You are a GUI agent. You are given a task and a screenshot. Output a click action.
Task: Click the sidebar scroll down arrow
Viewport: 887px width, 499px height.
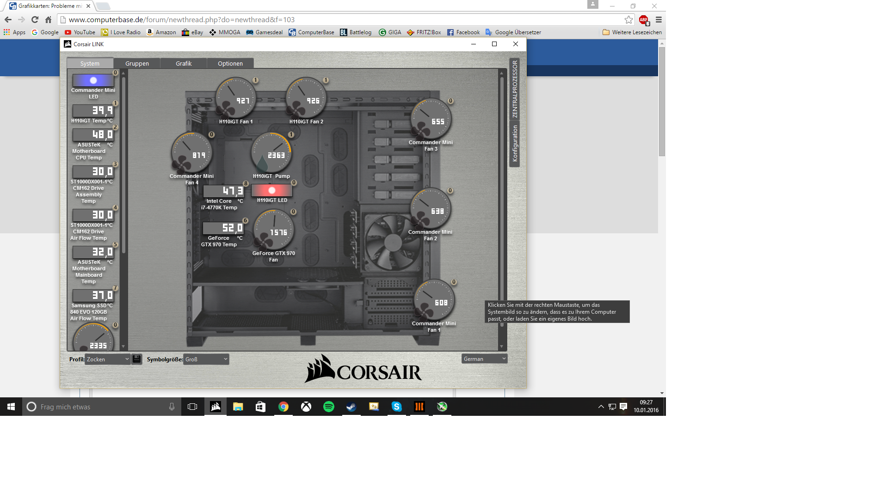[x=123, y=347]
